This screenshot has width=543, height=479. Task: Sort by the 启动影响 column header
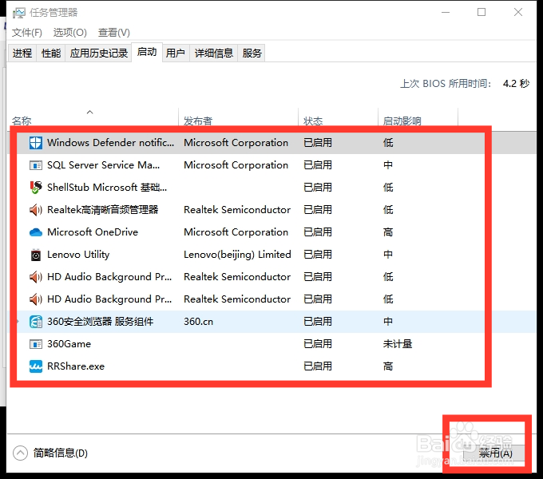click(x=402, y=121)
